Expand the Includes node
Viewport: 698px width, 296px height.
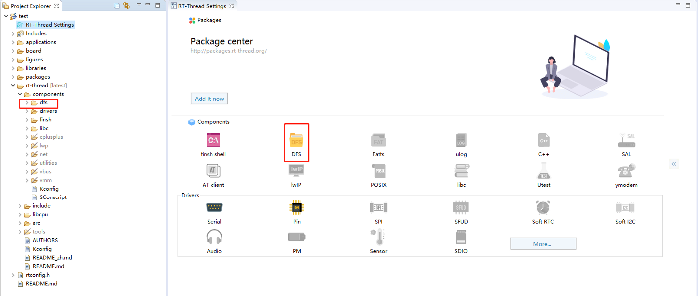pos(13,34)
